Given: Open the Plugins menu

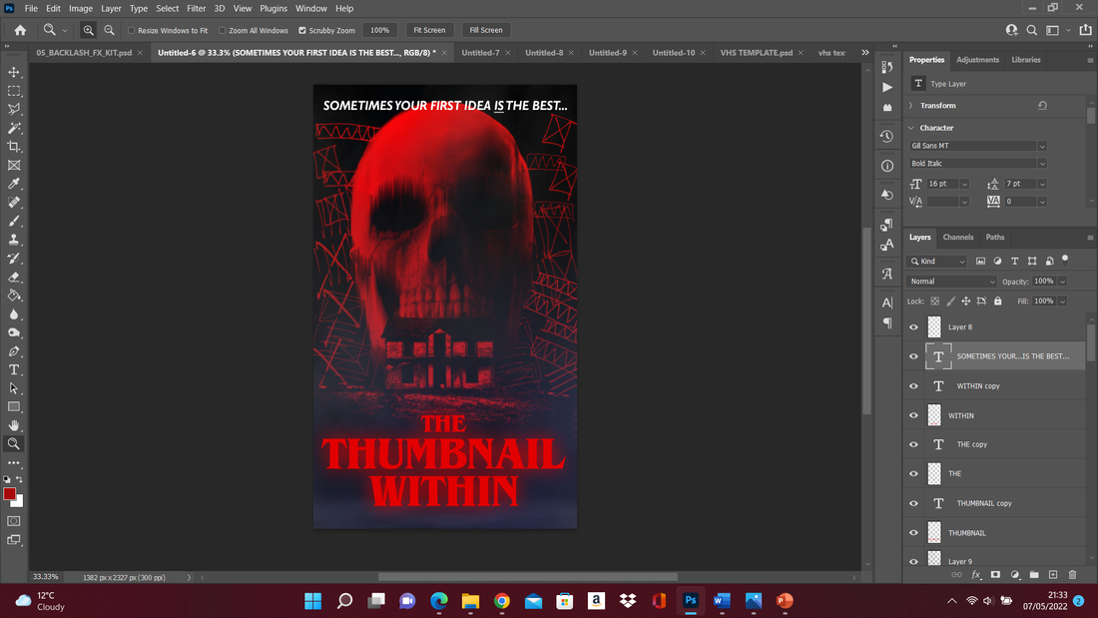Looking at the screenshot, I should pos(274,8).
